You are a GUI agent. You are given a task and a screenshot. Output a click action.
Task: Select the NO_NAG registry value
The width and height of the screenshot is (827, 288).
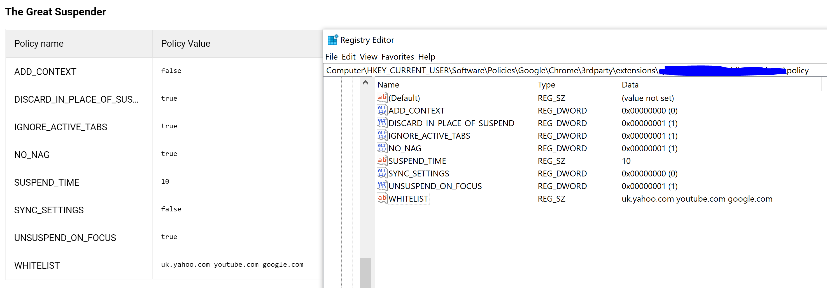click(x=405, y=148)
